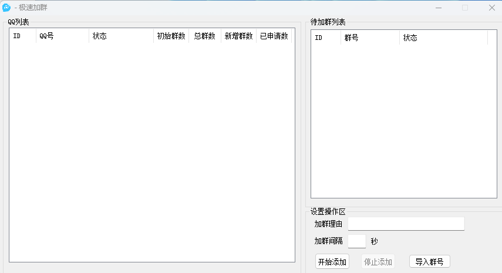The height and width of the screenshot is (273, 502).
Task: Click the 总群数 column header
Action: [204, 36]
